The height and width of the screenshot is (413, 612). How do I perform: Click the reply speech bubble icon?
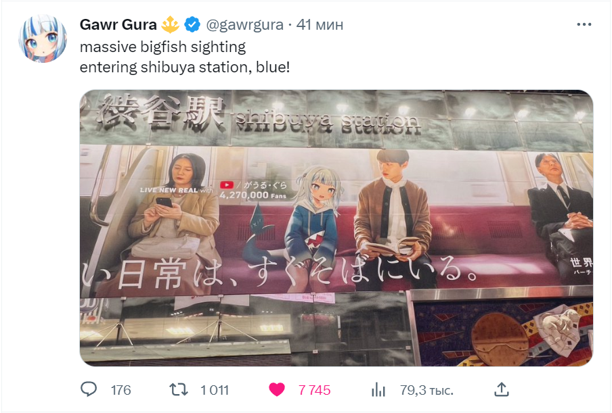click(89, 389)
